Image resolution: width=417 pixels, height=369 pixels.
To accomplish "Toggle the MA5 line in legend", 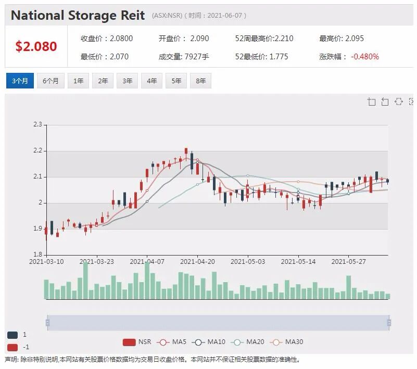I will click(x=171, y=342).
